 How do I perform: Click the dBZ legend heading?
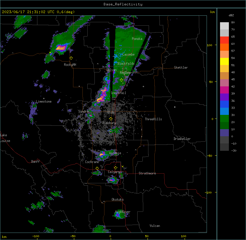click(231, 15)
